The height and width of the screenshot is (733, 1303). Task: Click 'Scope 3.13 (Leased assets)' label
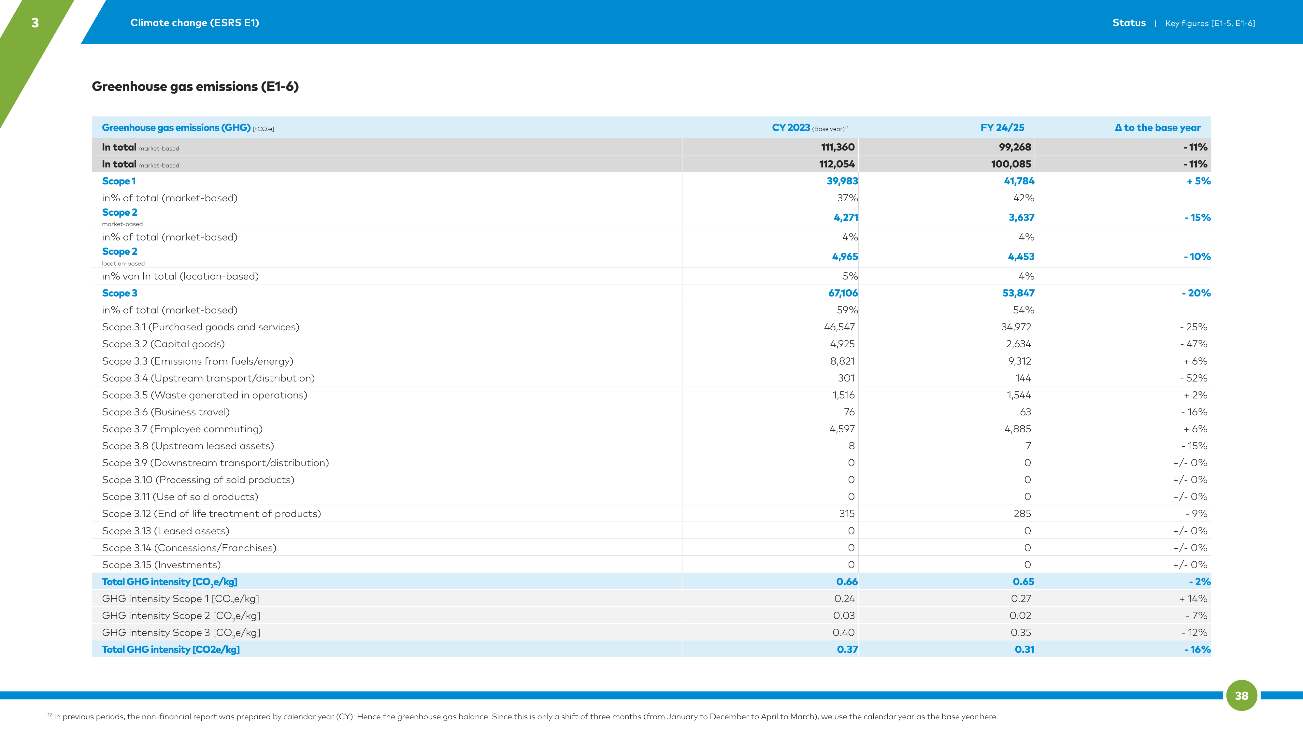pos(165,531)
